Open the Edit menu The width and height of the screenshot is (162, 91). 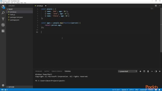[4, 3]
